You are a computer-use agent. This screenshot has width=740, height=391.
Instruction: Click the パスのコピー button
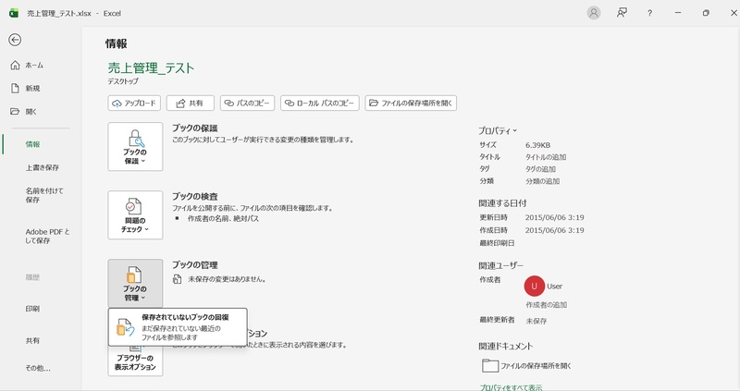pos(247,103)
